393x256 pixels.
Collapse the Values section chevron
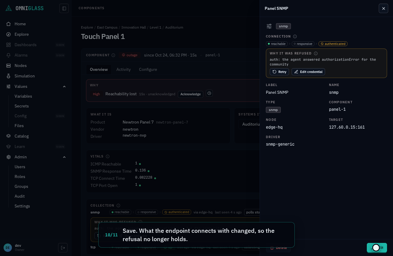64,86
